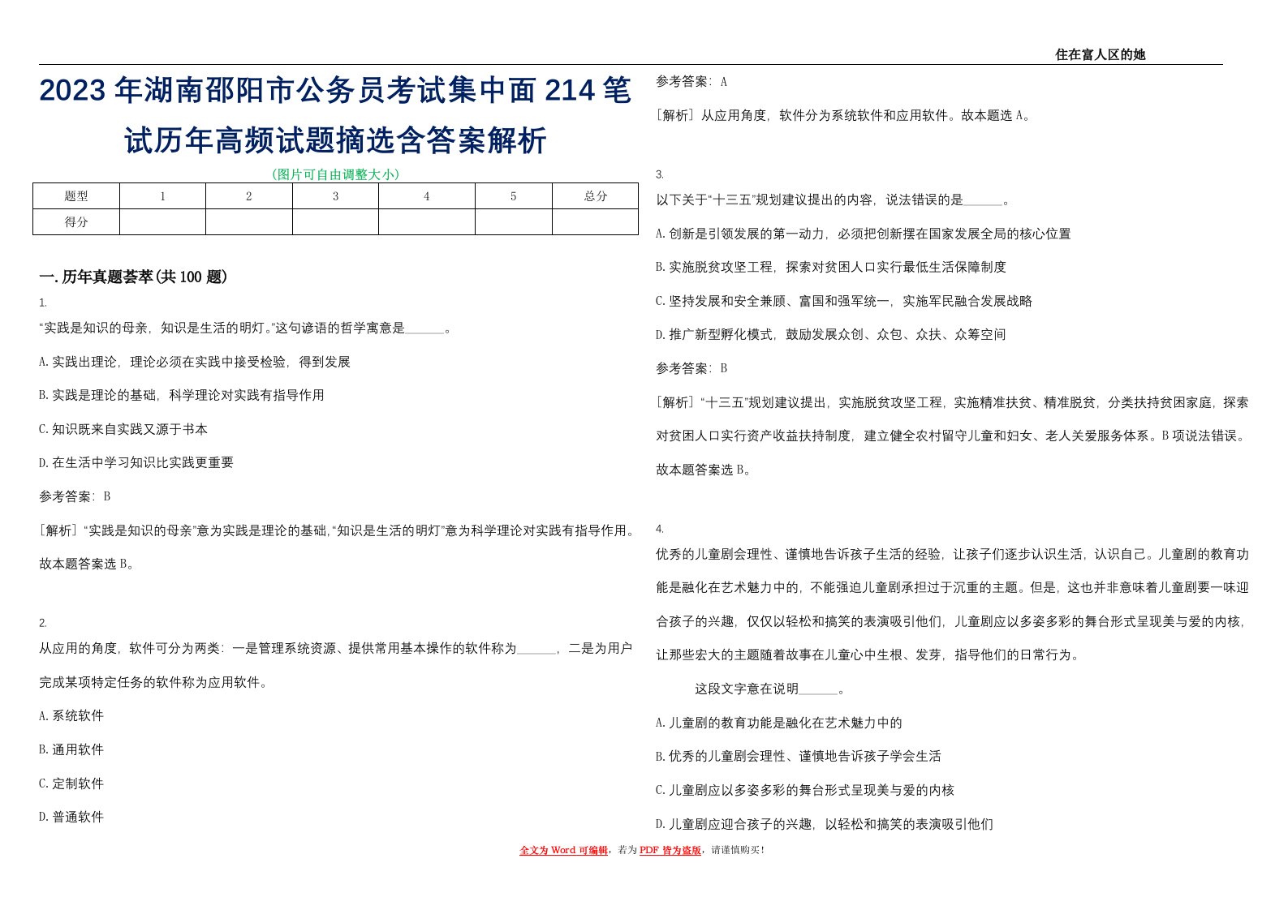Select option A.系统软件
The height and width of the screenshot is (910, 1288).
71,715
